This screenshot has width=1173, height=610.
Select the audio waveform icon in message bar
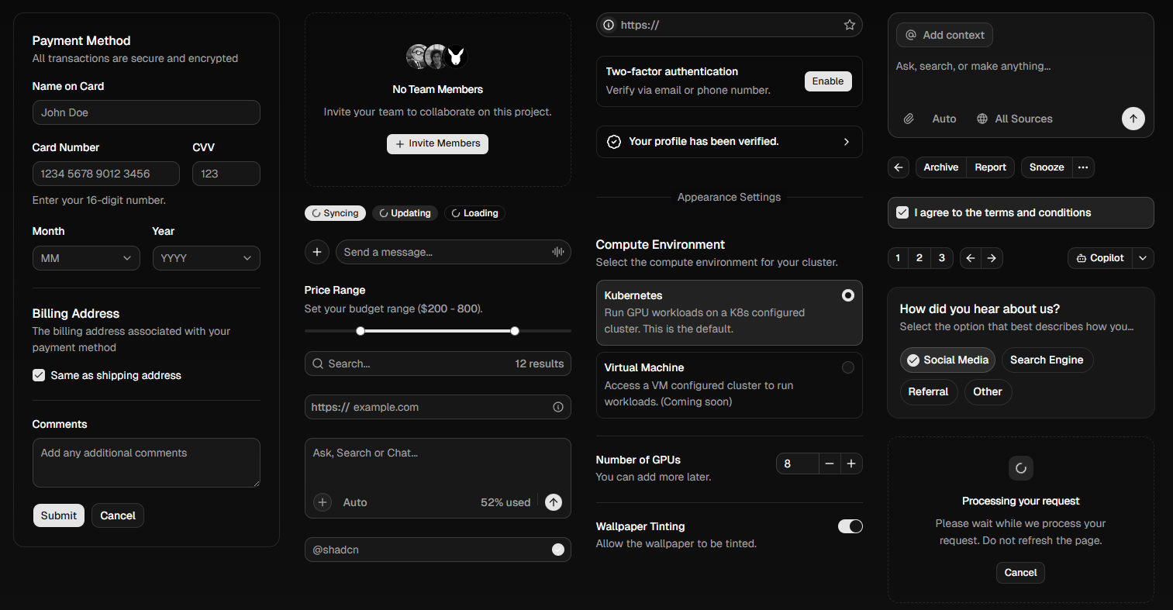tap(557, 252)
